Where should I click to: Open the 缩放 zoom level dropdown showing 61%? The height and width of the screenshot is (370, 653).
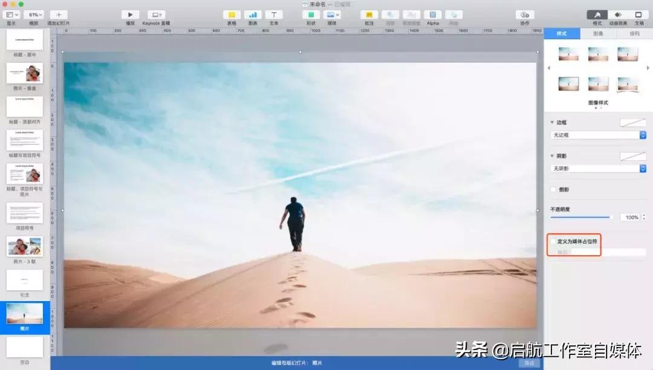[33, 15]
